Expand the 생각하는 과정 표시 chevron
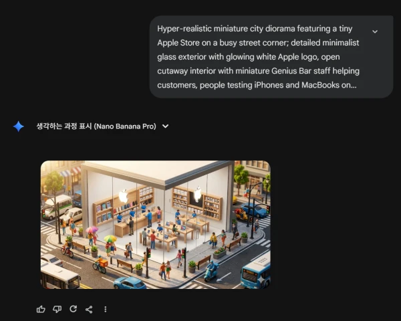Screen dimensions: 401x321 166,126
